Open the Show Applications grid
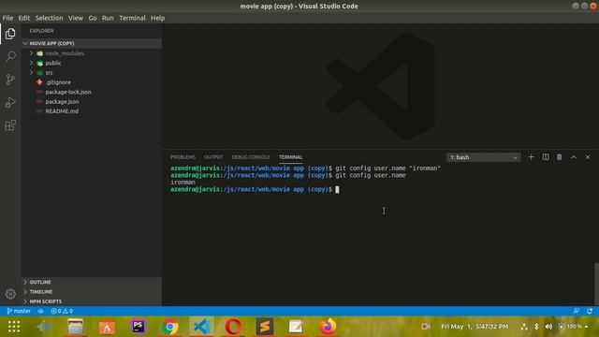Image resolution: width=599 pixels, height=337 pixels. coord(14,327)
